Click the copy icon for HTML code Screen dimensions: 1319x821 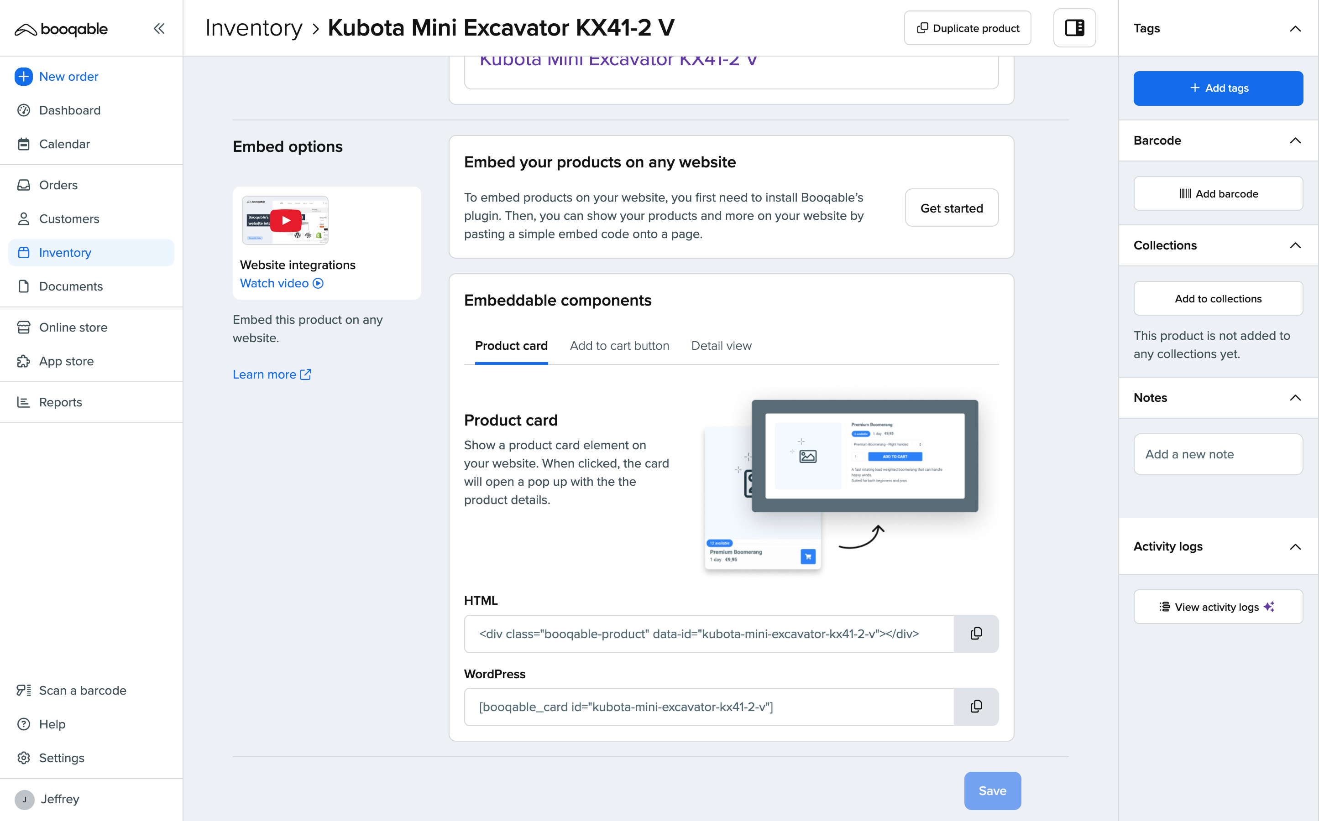coord(976,634)
